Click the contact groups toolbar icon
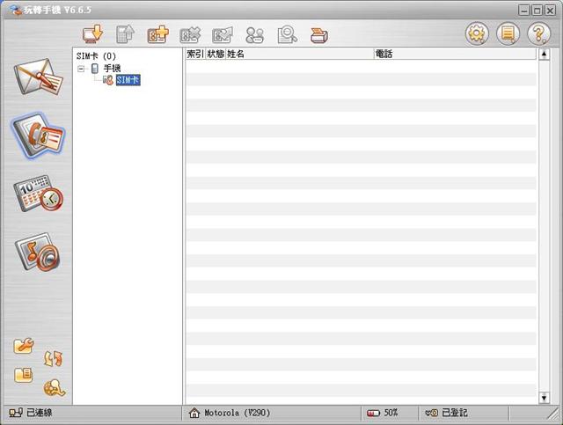The width and height of the screenshot is (563, 425). tap(255, 35)
